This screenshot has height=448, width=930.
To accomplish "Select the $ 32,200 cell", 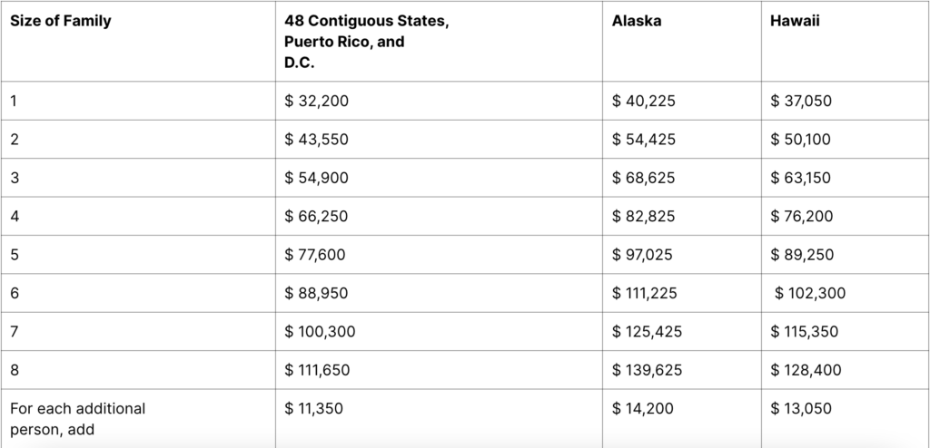I will 316,101.
